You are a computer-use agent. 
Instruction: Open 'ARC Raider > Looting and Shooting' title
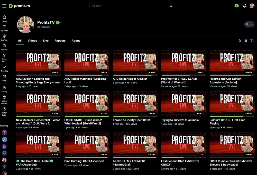[38, 80]
